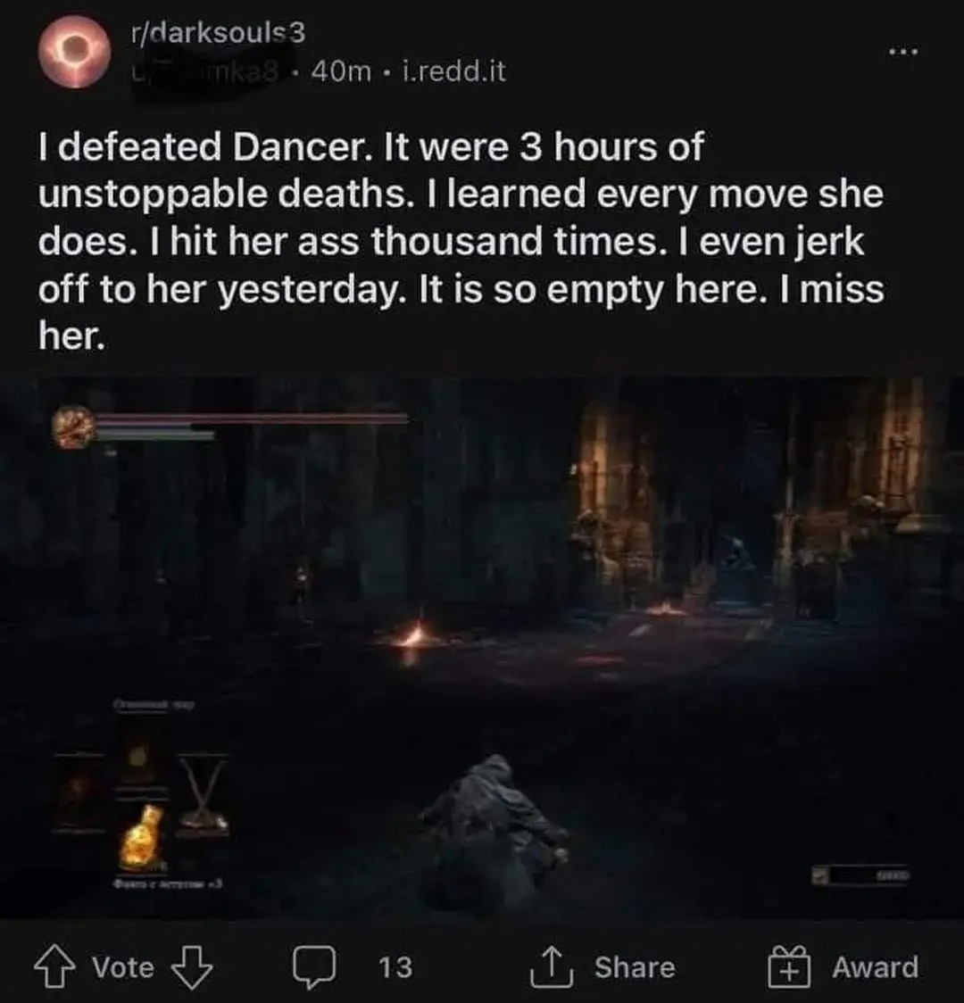This screenshot has width=964, height=1003.
Task: Tap the r/darksouls3 community name
Action: tap(218, 33)
